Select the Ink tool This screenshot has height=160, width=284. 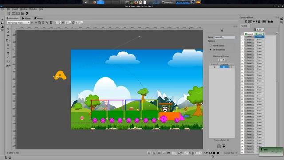pos(8,32)
